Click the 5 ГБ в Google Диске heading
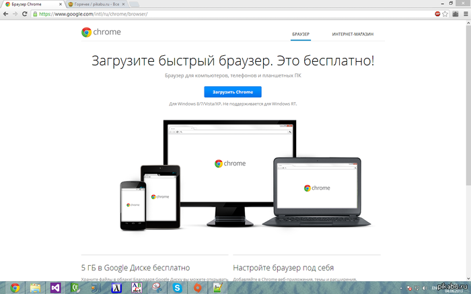The height and width of the screenshot is (294, 471). 135,268
